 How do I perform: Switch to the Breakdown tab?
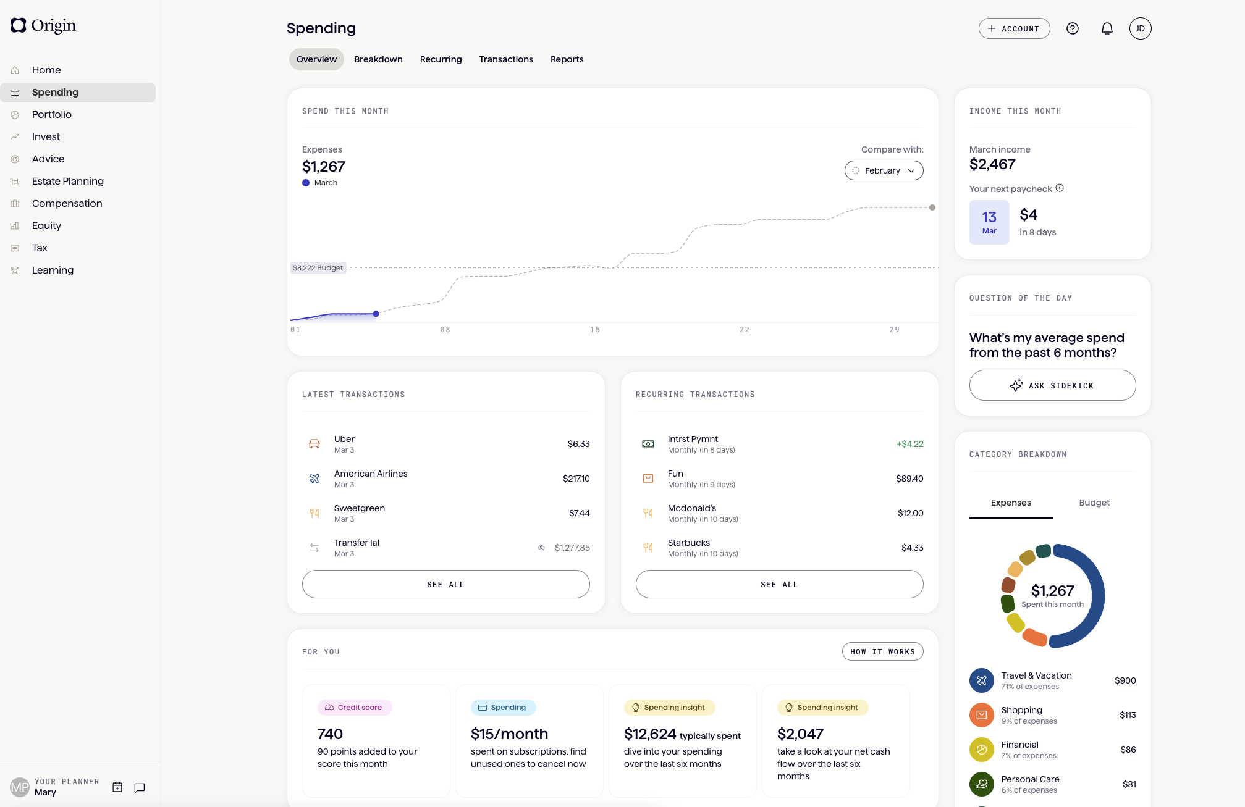(378, 59)
